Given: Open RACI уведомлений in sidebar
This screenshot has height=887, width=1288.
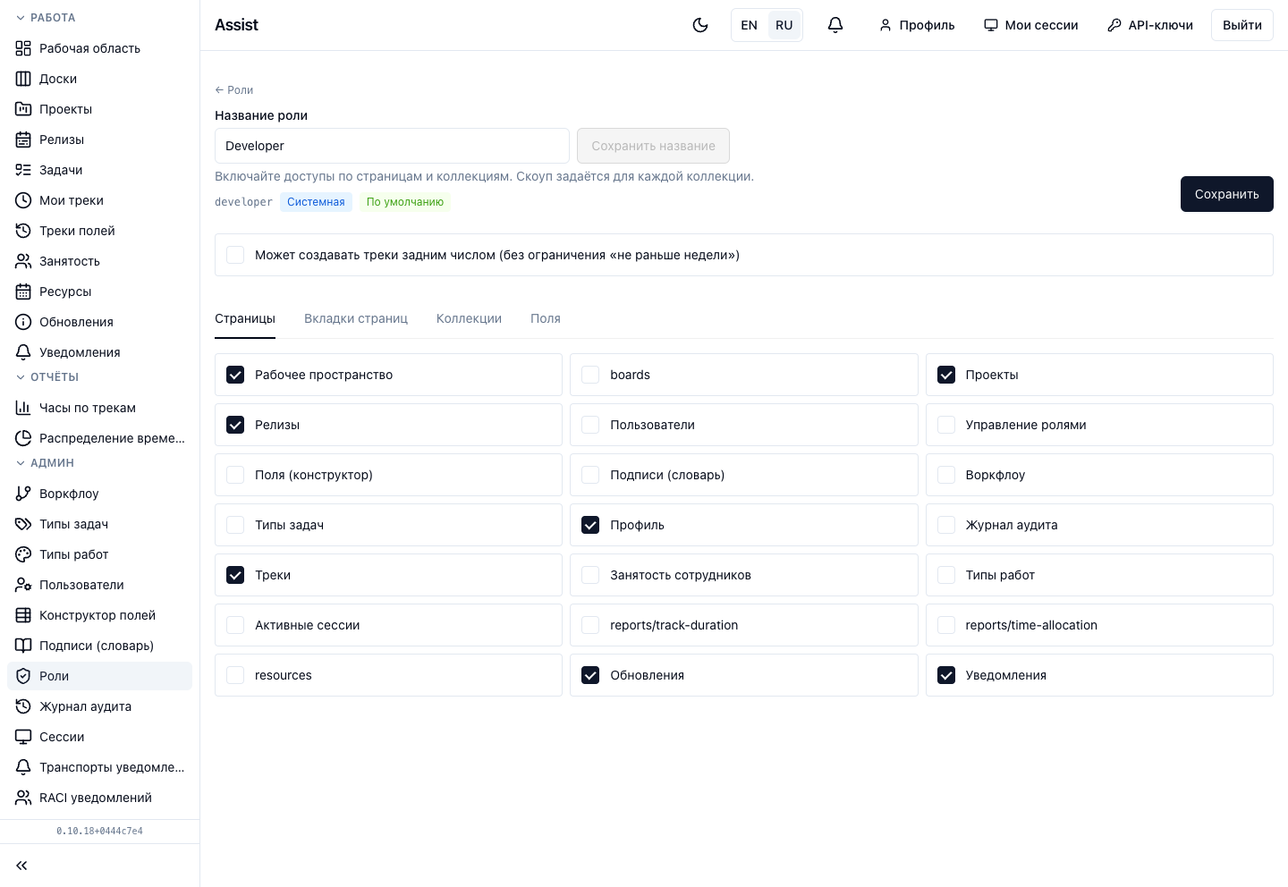Looking at the screenshot, I should (x=99, y=798).
